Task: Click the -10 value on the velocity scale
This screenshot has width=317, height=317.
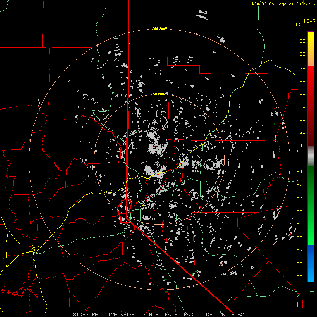Action: 301,172
